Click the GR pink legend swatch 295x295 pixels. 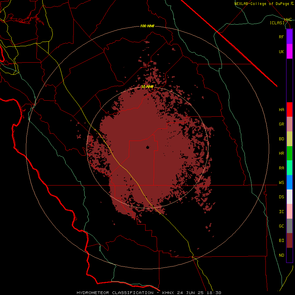click(x=289, y=124)
